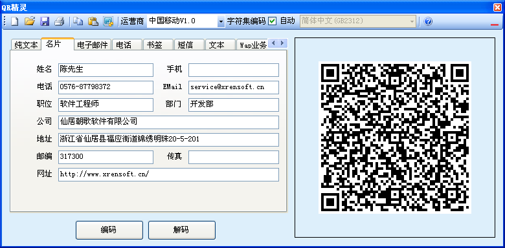
Task: Click the 姓名 field containing 陈先生
Action: (106, 70)
